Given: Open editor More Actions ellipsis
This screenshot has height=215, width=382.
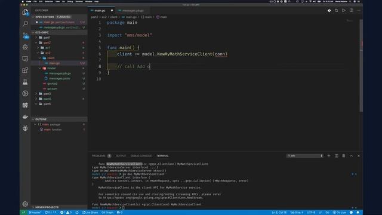Looking at the screenshot, I should (x=359, y=11).
